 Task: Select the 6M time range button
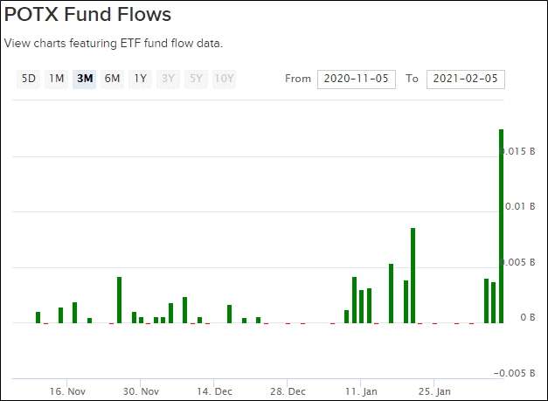pos(112,79)
